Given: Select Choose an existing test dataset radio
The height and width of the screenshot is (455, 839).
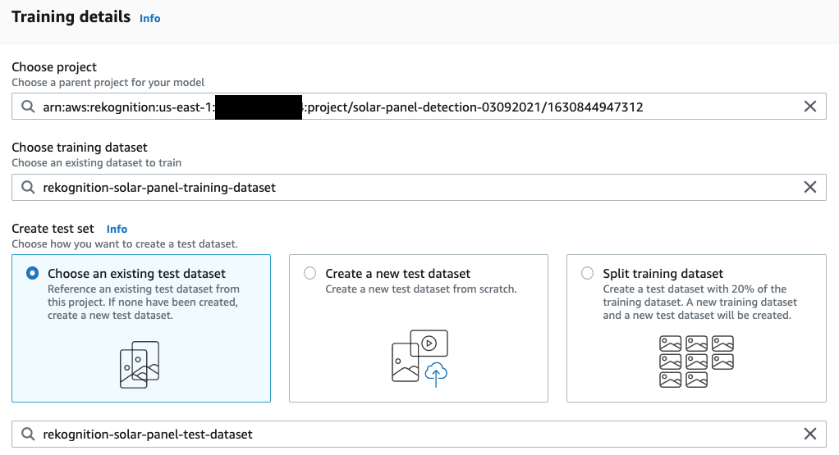Looking at the screenshot, I should (x=32, y=273).
